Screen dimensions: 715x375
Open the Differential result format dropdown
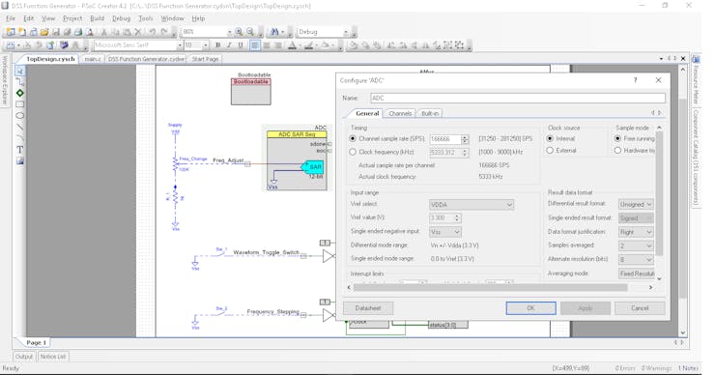tap(636, 204)
